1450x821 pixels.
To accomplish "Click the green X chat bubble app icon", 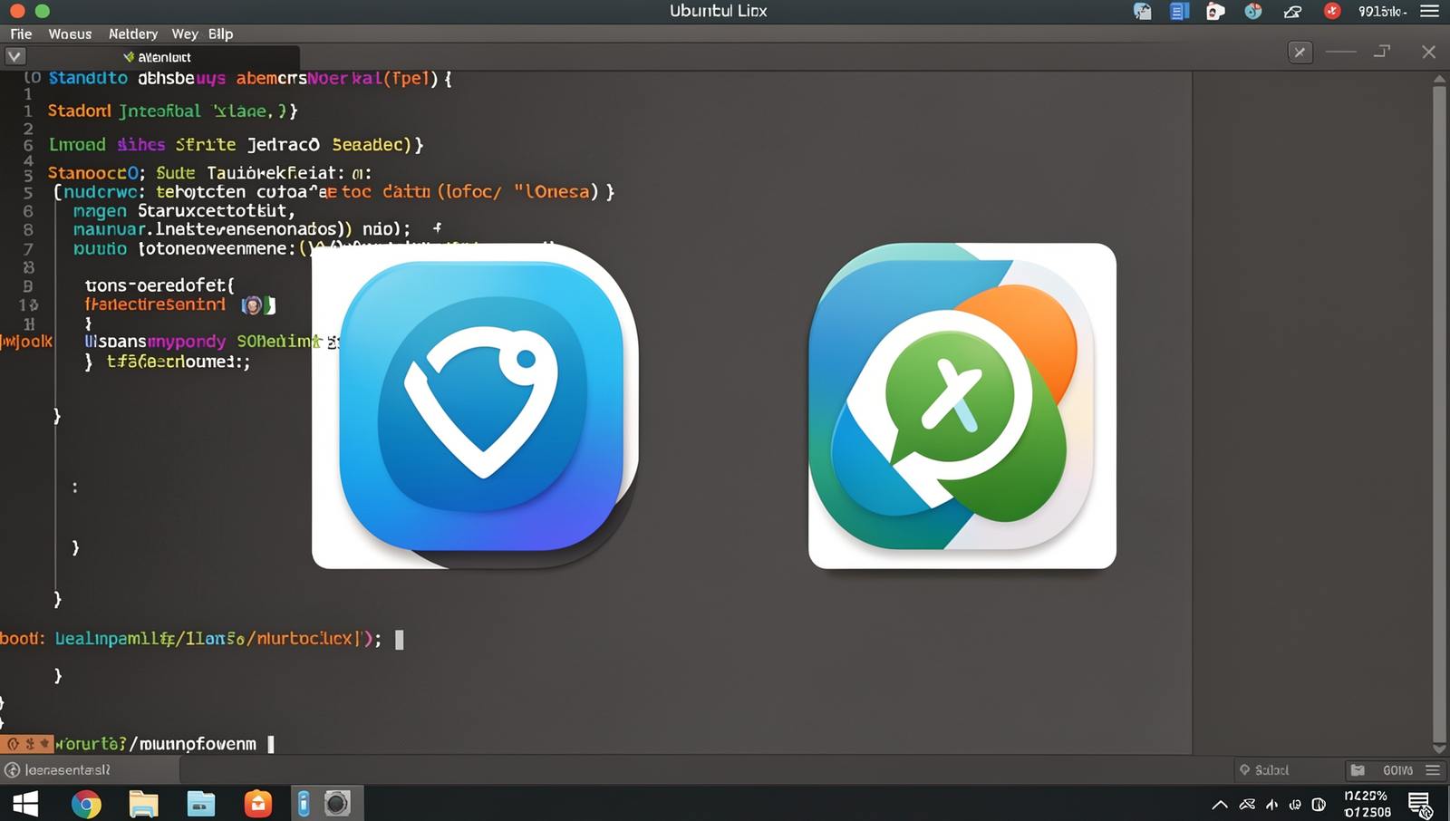I will click(x=952, y=405).
